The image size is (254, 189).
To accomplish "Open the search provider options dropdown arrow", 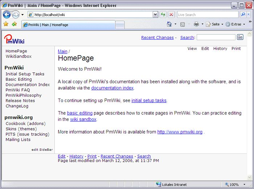I will (249, 14).
